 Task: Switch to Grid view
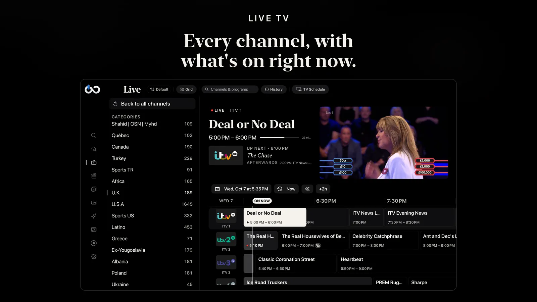(186, 89)
